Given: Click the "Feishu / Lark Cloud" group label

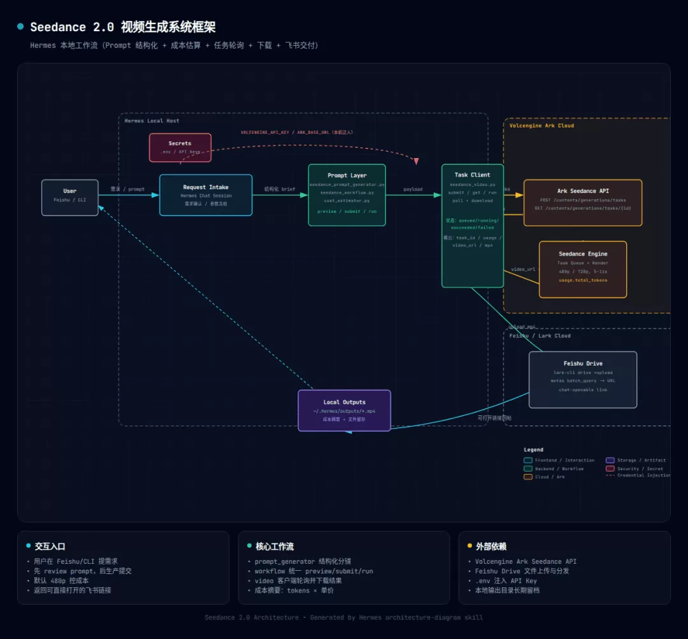Looking at the screenshot, I should pos(540,336).
